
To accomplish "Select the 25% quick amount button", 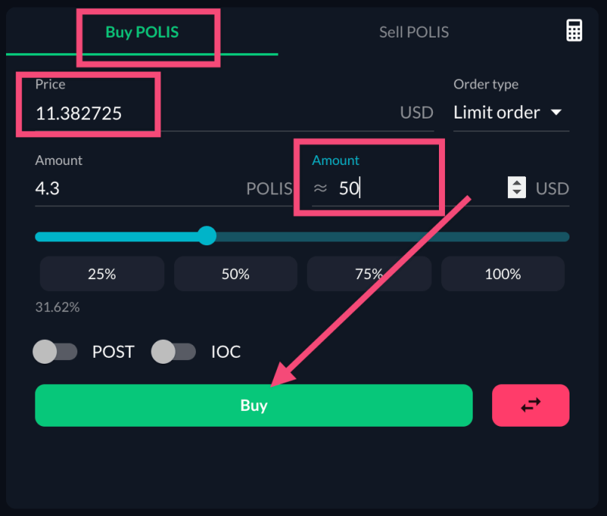I will click(101, 274).
